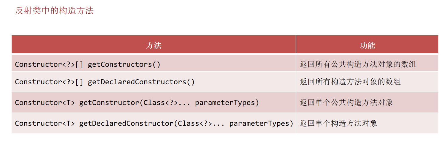Image resolution: width=447 pixels, height=147 pixels.
Task: Click the getConstructors() method cell
Action: click(124, 64)
